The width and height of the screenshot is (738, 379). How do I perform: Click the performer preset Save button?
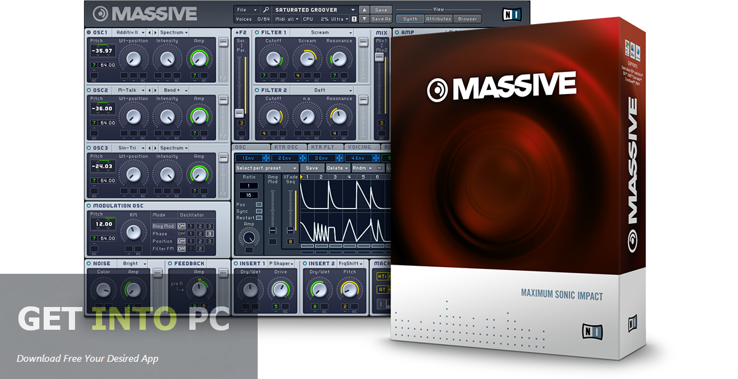[x=312, y=168]
